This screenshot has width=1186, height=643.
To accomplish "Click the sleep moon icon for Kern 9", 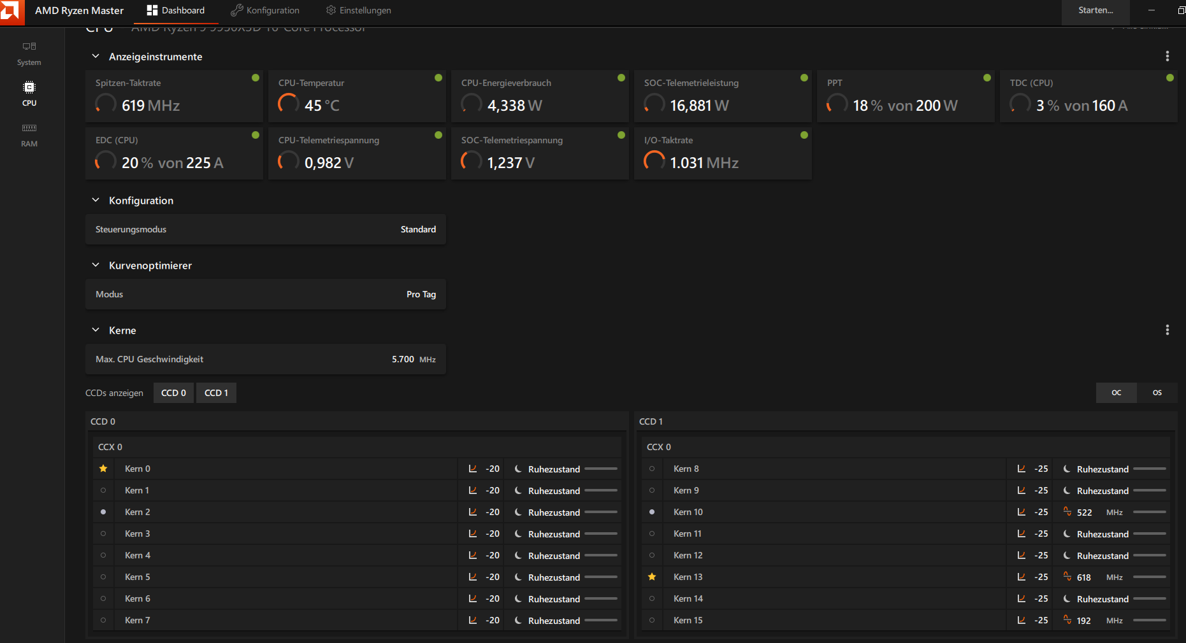I will tap(1067, 490).
